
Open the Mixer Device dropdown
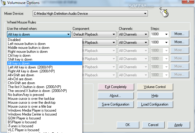tap(90, 14)
